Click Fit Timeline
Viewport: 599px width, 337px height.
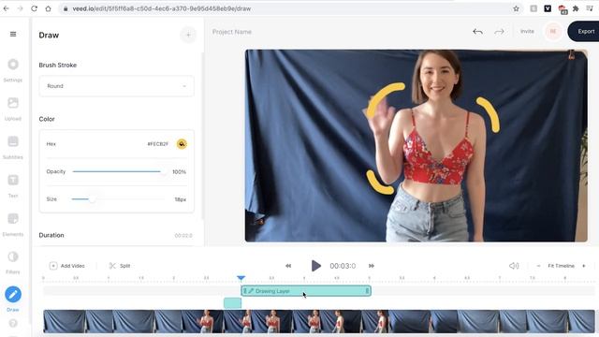tap(561, 266)
